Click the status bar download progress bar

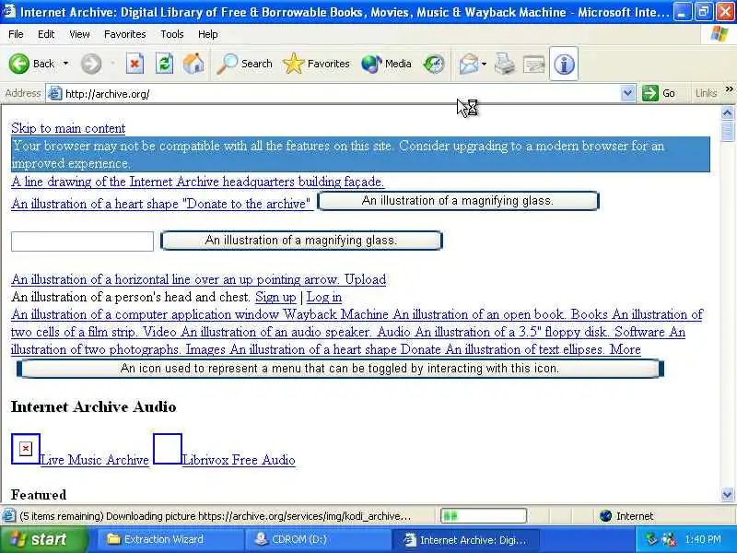(x=484, y=516)
